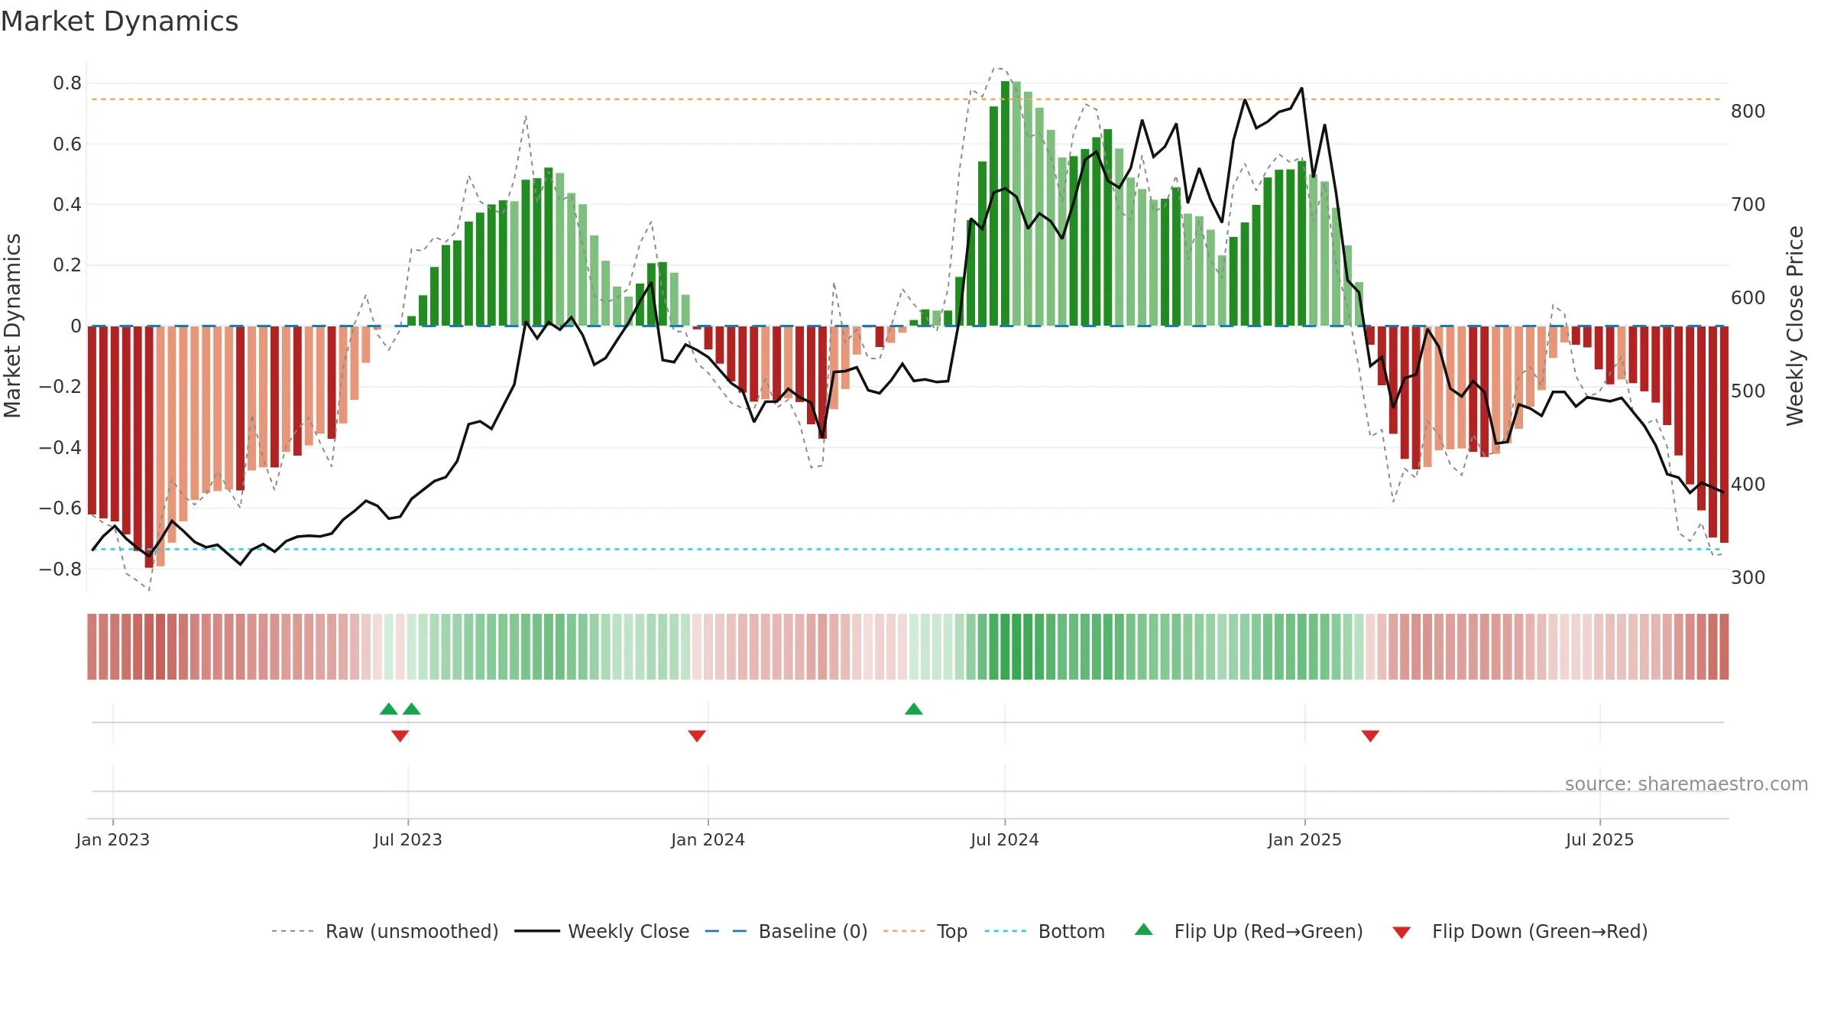Toggle Flip Up (Red→Green) legend entry
The width and height of the screenshot is (1834, 1032).
(x=1249, y=931)
